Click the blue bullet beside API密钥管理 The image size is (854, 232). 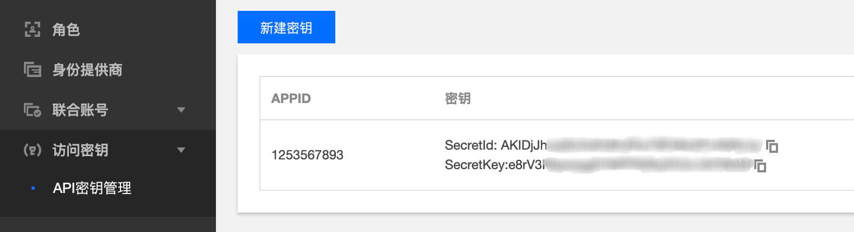click(33, 188)
